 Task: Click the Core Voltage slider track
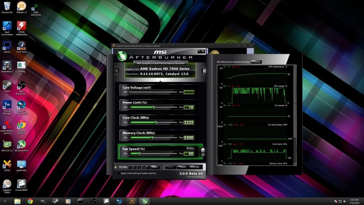[154, 92]
